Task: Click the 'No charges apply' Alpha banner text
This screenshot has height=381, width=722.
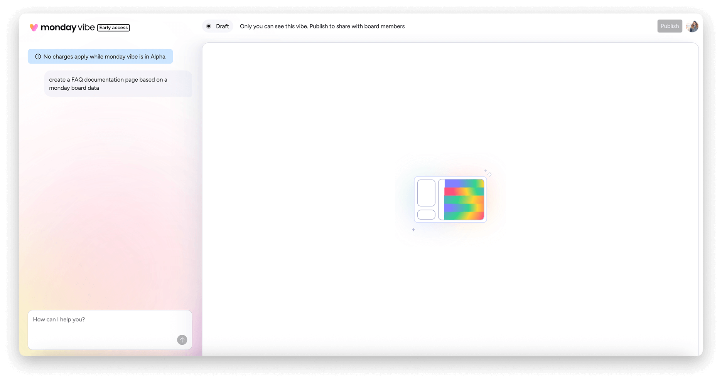Action: pos(105,57)
